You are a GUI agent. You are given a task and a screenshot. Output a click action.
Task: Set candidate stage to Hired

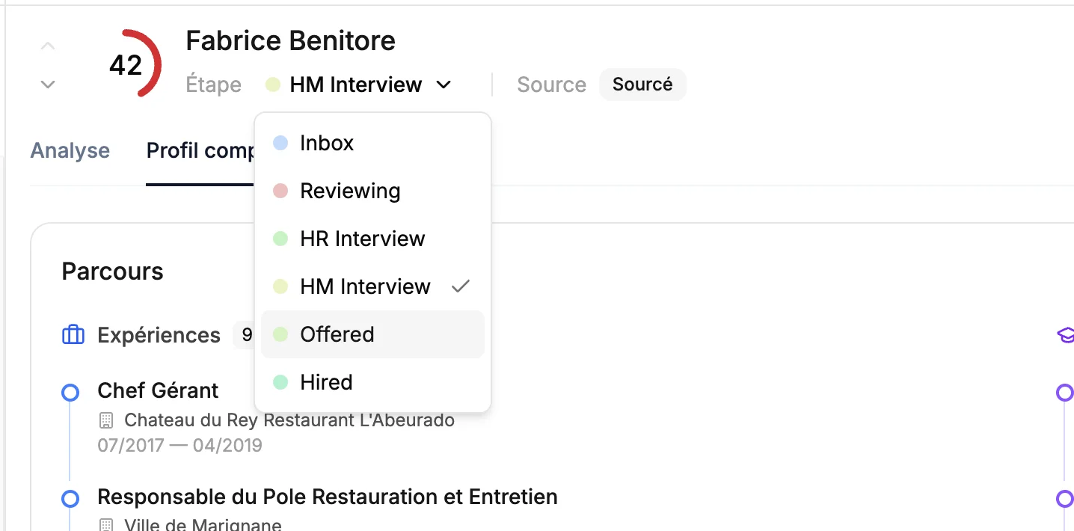326,382
